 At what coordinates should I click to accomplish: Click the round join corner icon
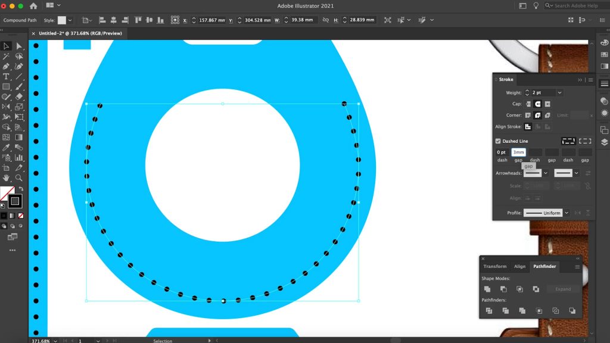tap(537, 116)
